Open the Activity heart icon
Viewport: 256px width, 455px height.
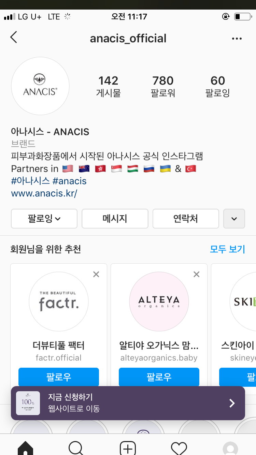click(x=179, y=448)
